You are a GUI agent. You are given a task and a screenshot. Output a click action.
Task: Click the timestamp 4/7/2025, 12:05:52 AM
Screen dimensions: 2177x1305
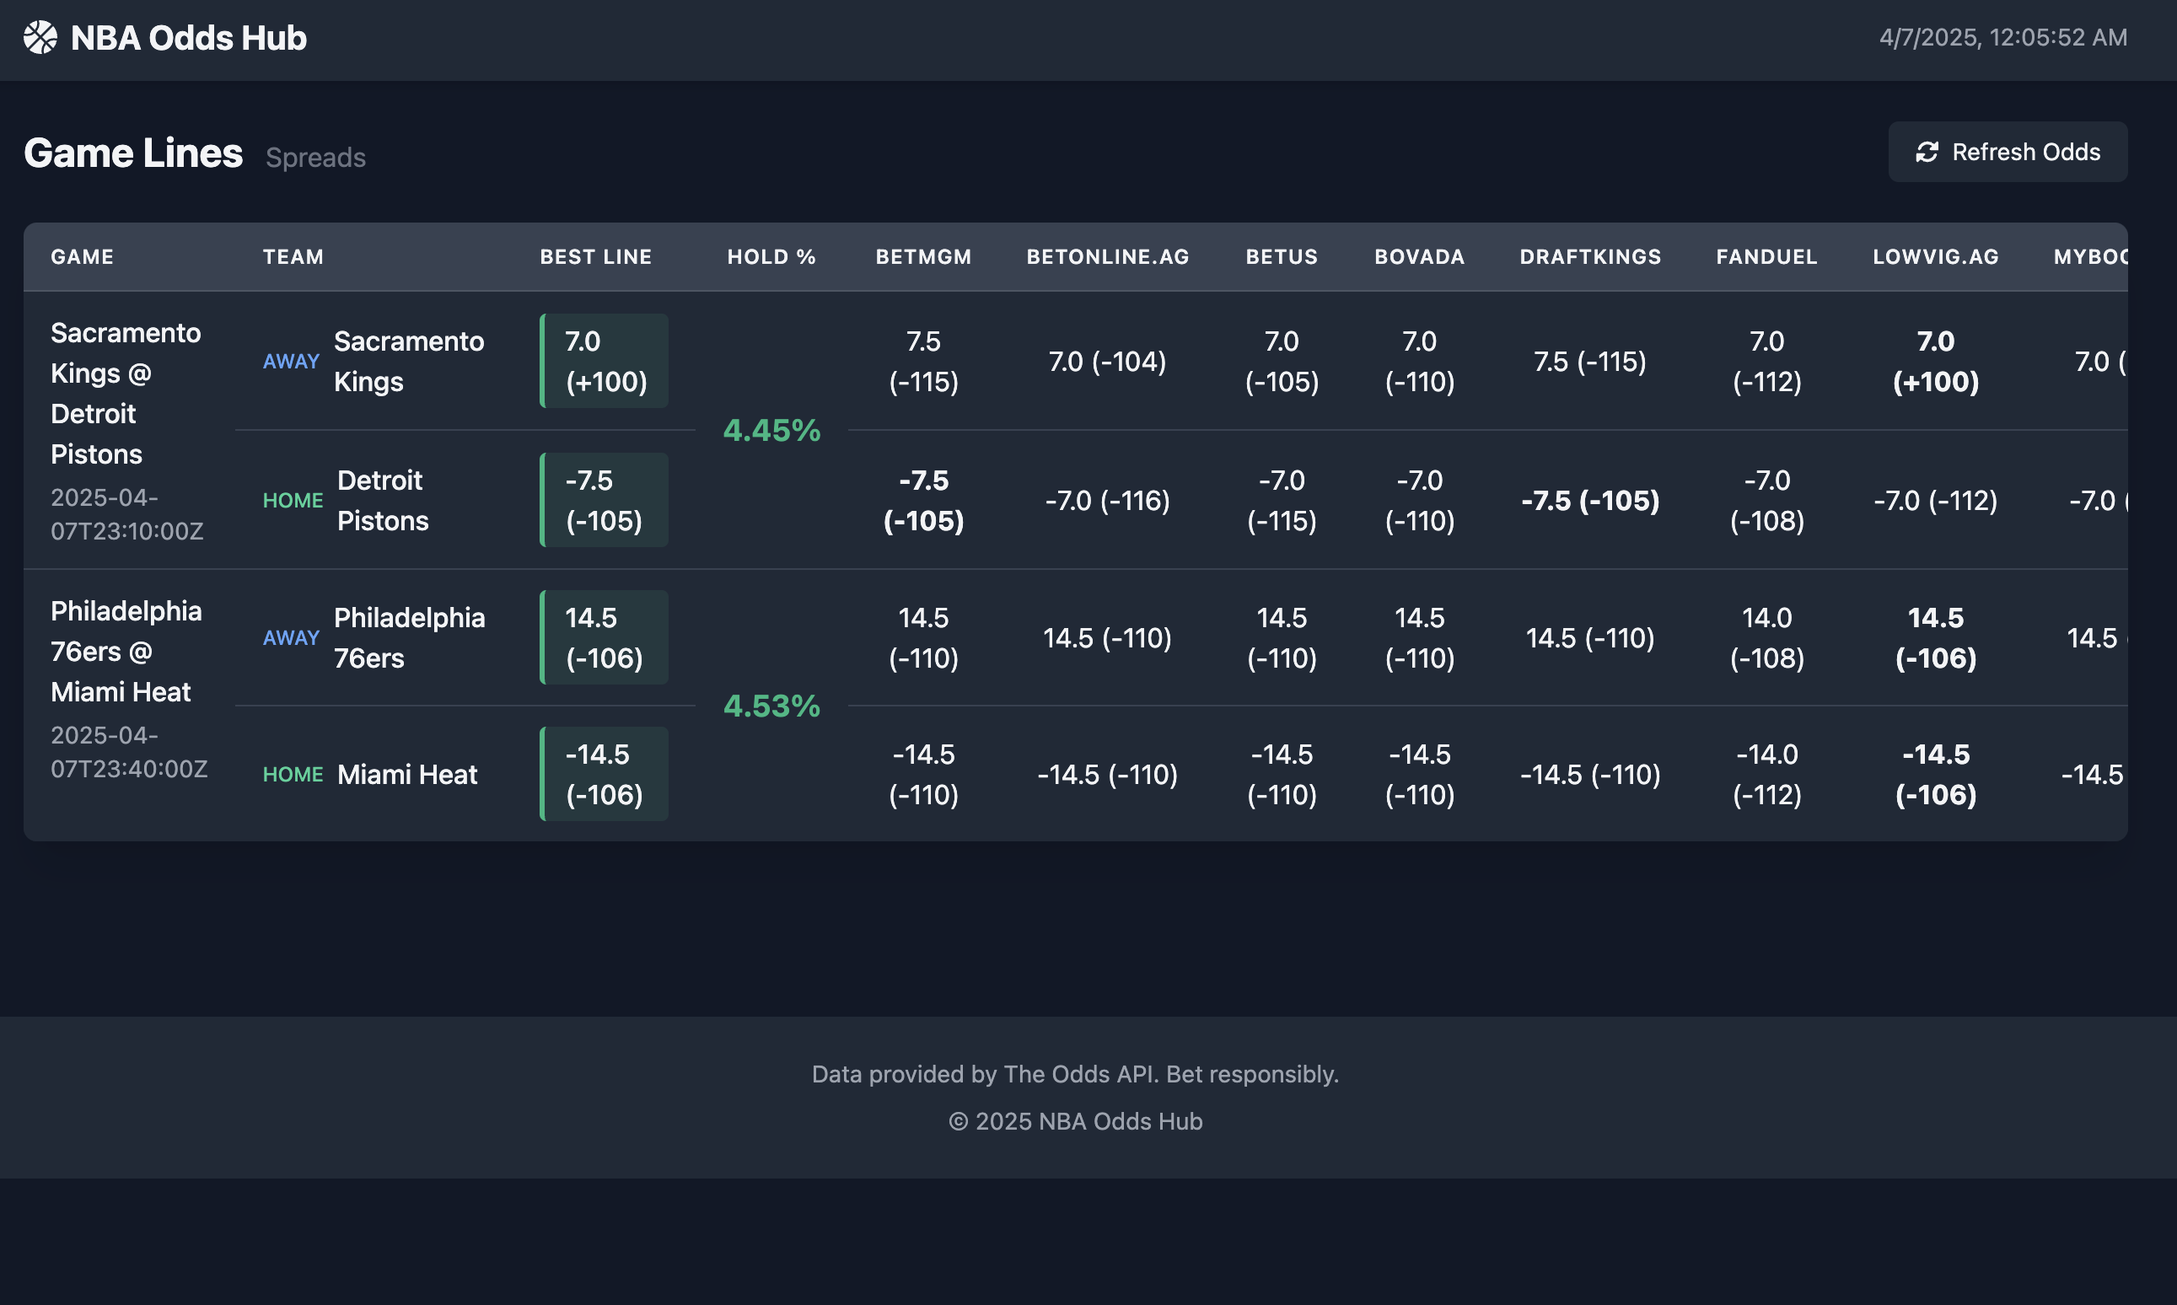tap(2003, 38)
